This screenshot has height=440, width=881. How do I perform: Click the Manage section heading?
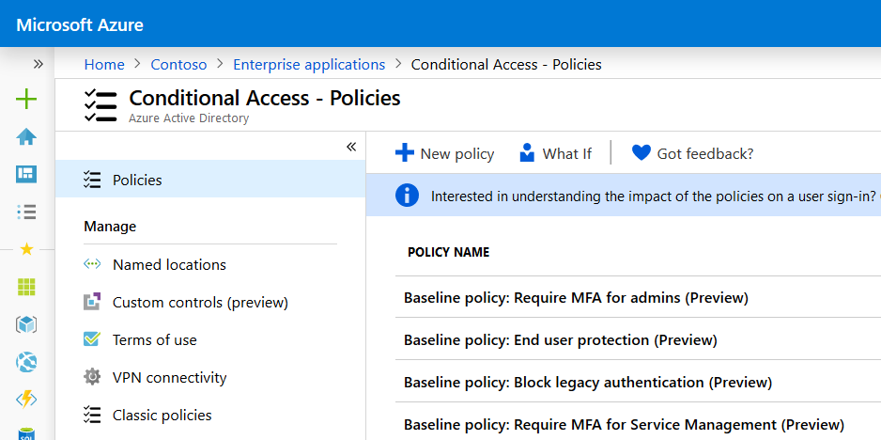[x=110, y=227]
